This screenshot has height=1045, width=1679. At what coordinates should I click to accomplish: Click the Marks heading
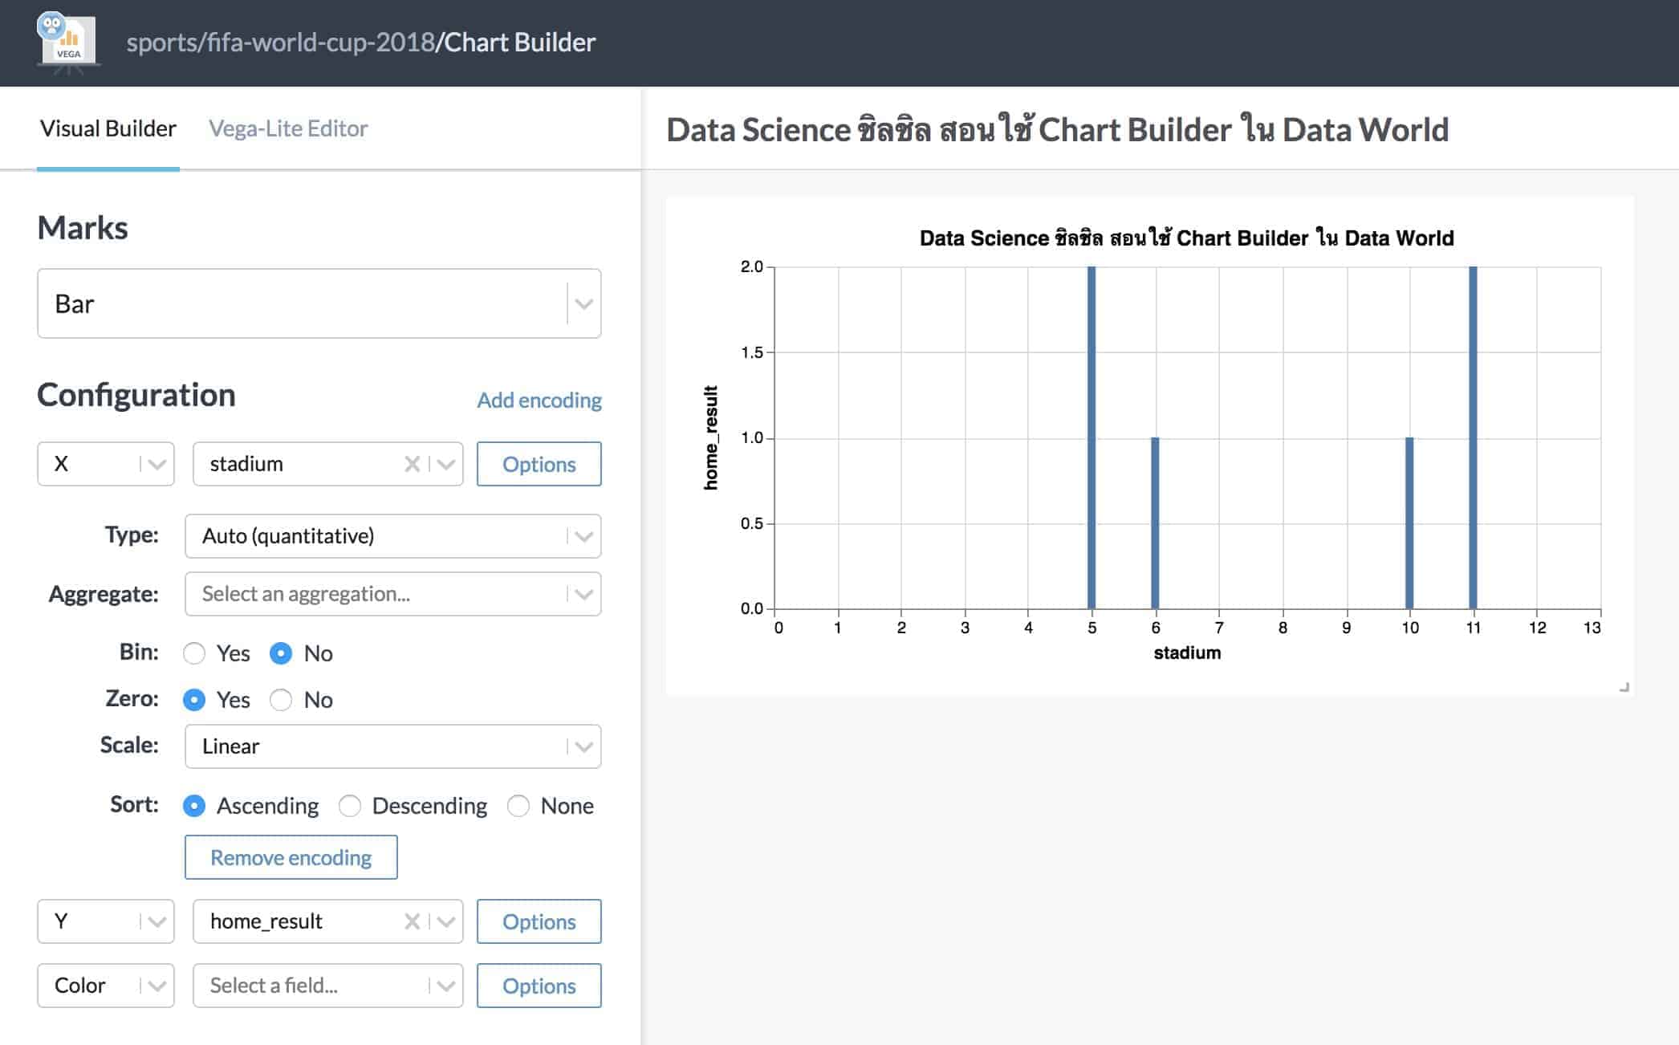[x=83, y=228]
